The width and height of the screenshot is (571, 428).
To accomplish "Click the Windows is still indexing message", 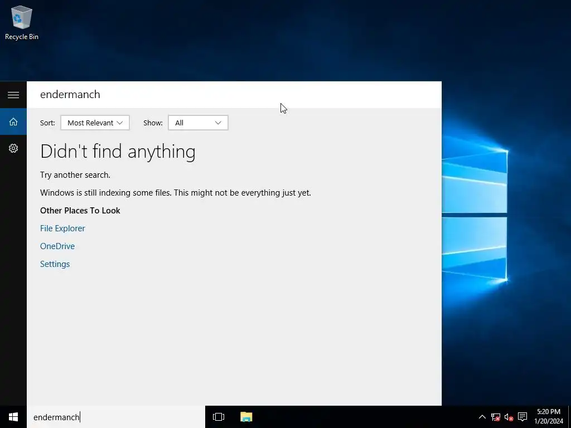I will pos(176,192).
